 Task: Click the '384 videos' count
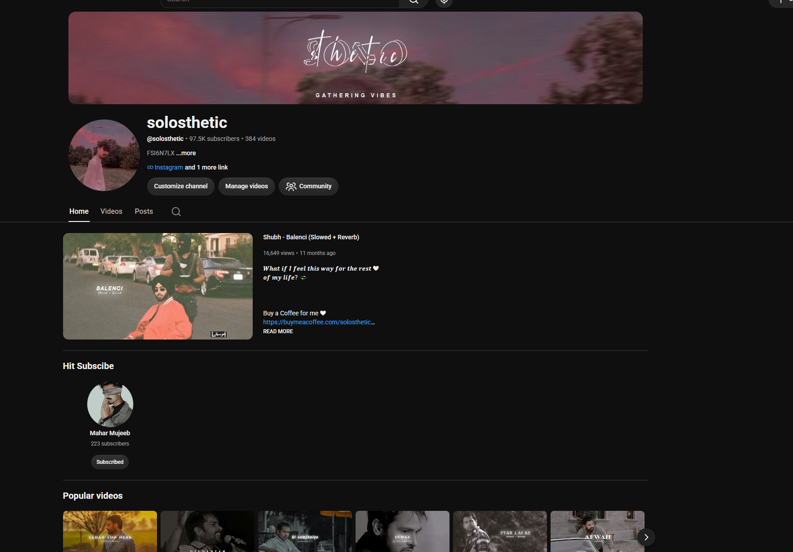coord(260,139)
